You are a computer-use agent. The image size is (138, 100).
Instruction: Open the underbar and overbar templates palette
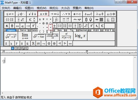66,20
